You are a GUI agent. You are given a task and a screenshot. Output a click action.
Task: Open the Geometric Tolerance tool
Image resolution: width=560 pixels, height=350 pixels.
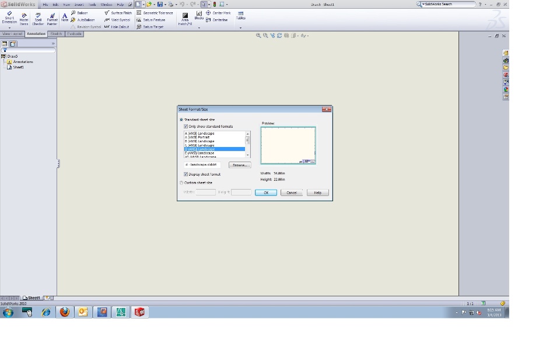pyautogui.click(x=155, y=13)
